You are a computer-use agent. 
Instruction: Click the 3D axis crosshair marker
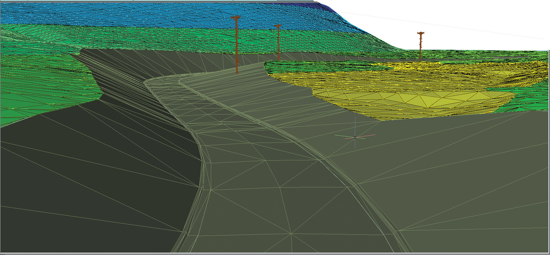[355, 137]
